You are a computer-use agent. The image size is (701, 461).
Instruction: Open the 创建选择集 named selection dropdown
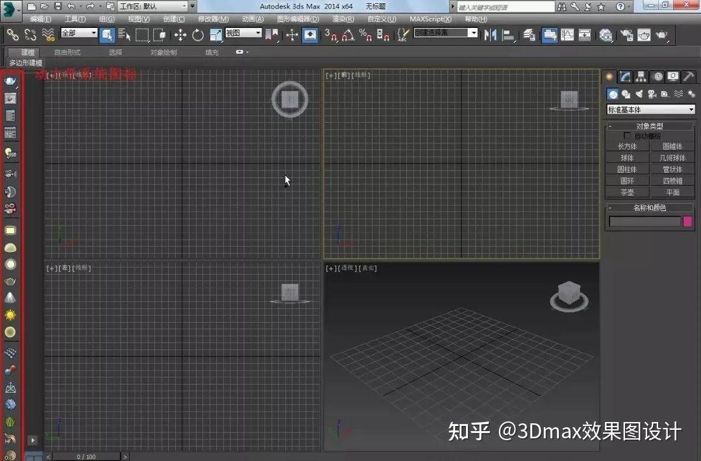pyautogui.click(x=446, y=32)
